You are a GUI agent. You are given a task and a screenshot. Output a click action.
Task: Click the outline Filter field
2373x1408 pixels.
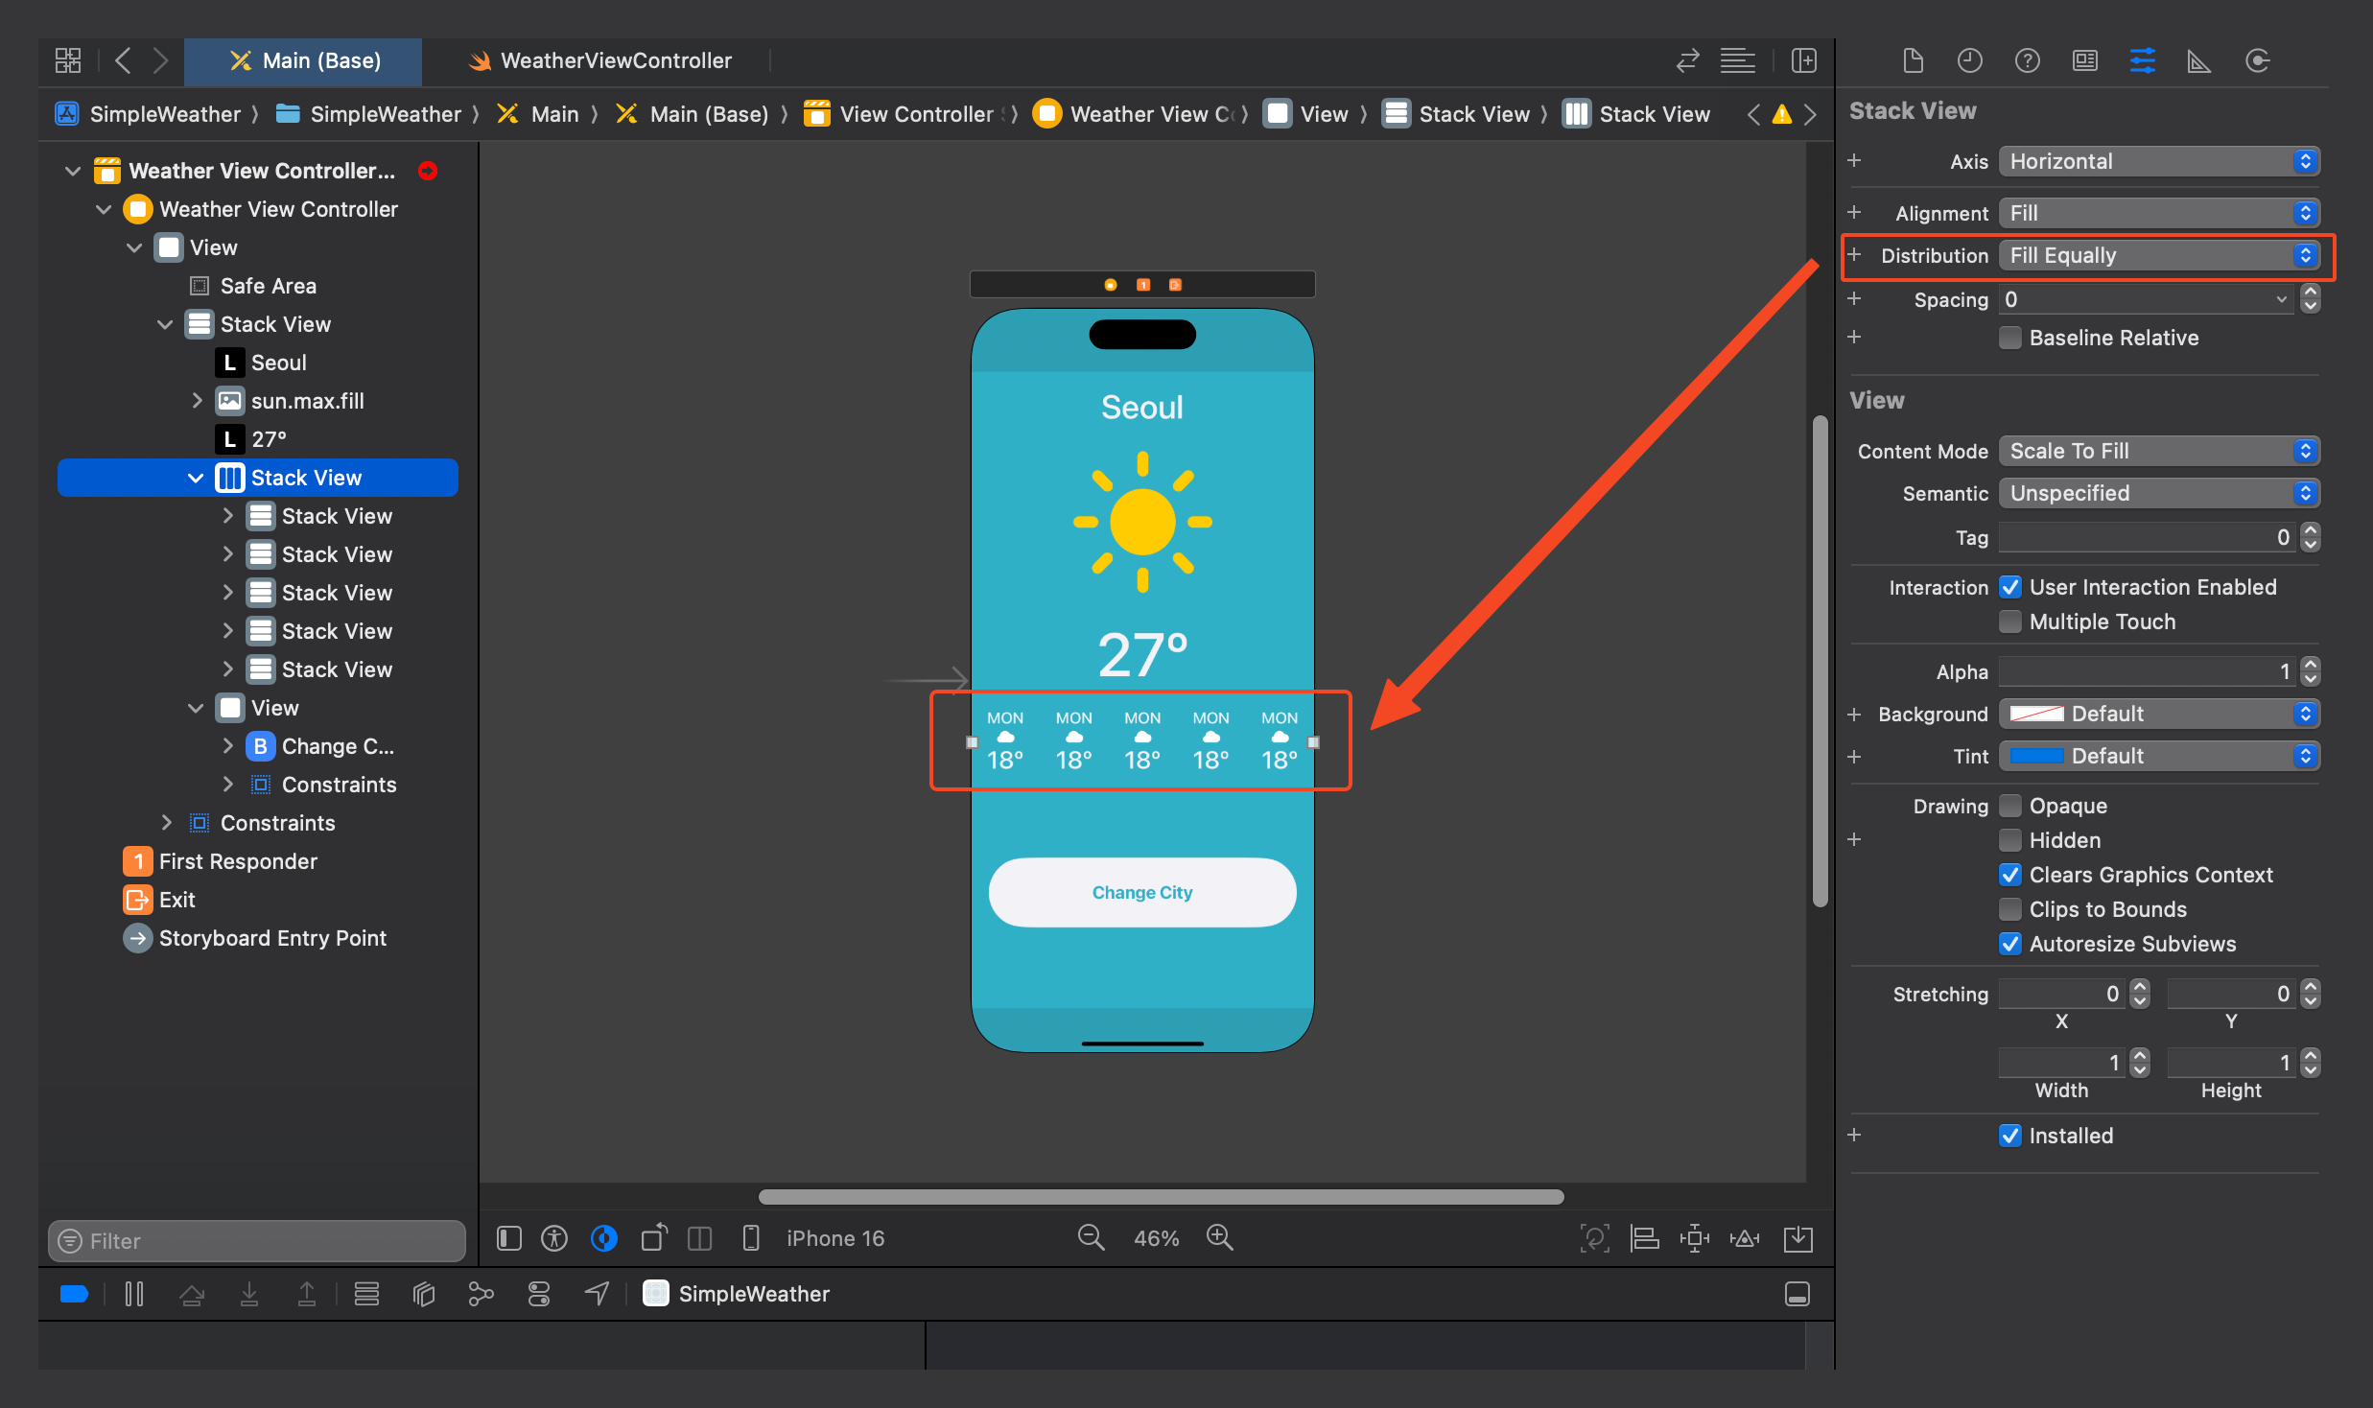pyautogui.click(x=257, y=1241)
